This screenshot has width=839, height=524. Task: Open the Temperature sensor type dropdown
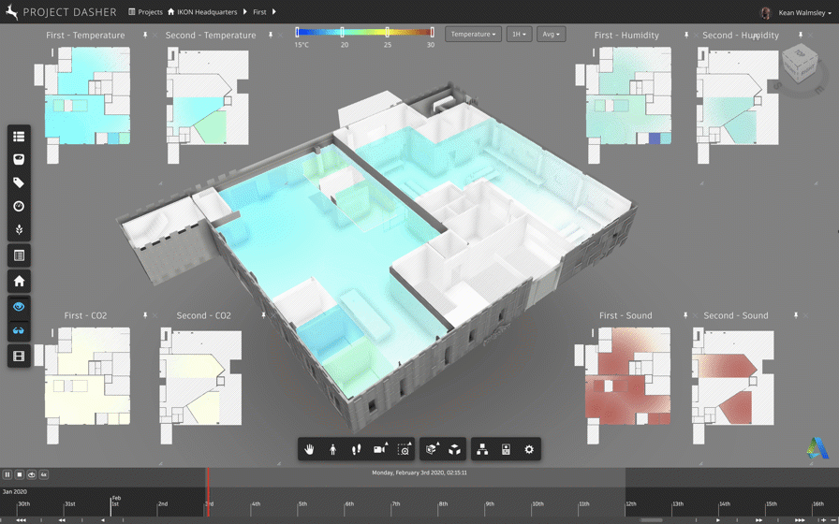pos(473,35)
